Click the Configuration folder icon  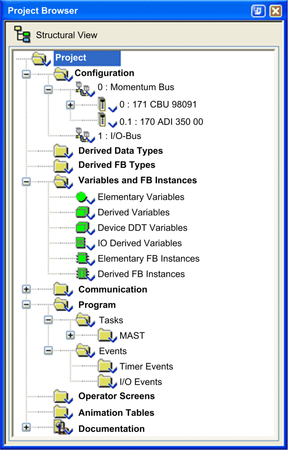click(x=64, y=74)
